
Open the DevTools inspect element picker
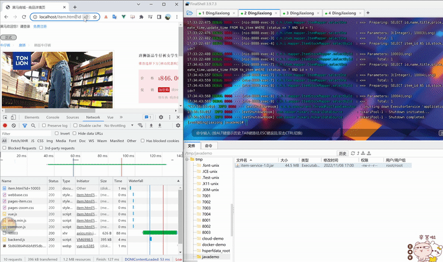(5, 117)
